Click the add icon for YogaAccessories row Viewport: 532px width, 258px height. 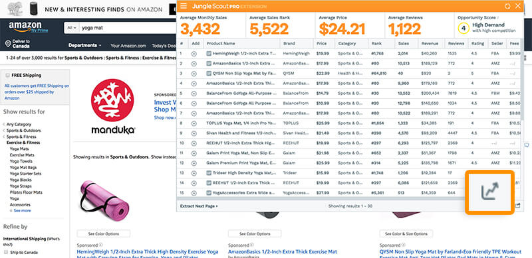194,193
